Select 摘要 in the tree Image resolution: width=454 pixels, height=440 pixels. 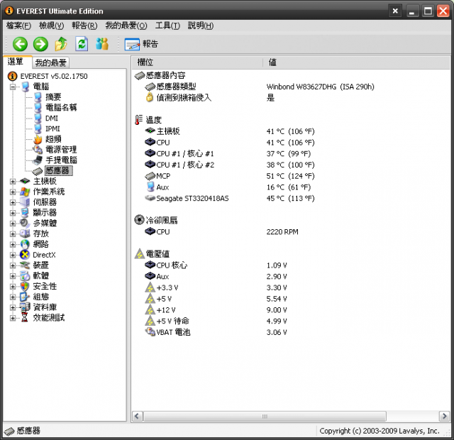[53, 97]
